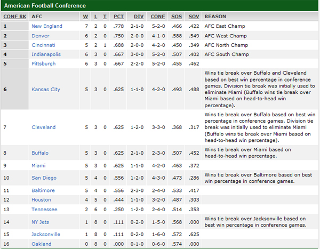Screen dimensions: 320x249
Task: Click Baltimore's 2-3-0 division record
Action: 137,190
